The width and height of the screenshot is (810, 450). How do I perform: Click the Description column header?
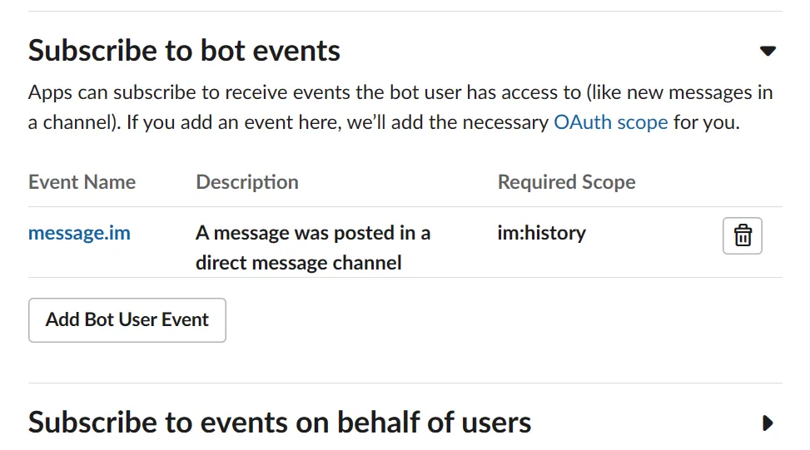point(246,182)
